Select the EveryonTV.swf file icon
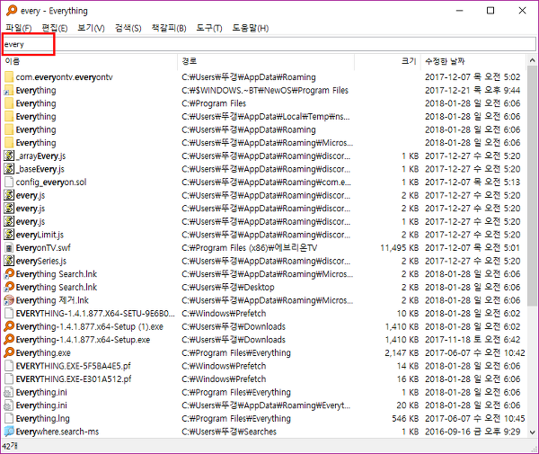 pos(9,247)
